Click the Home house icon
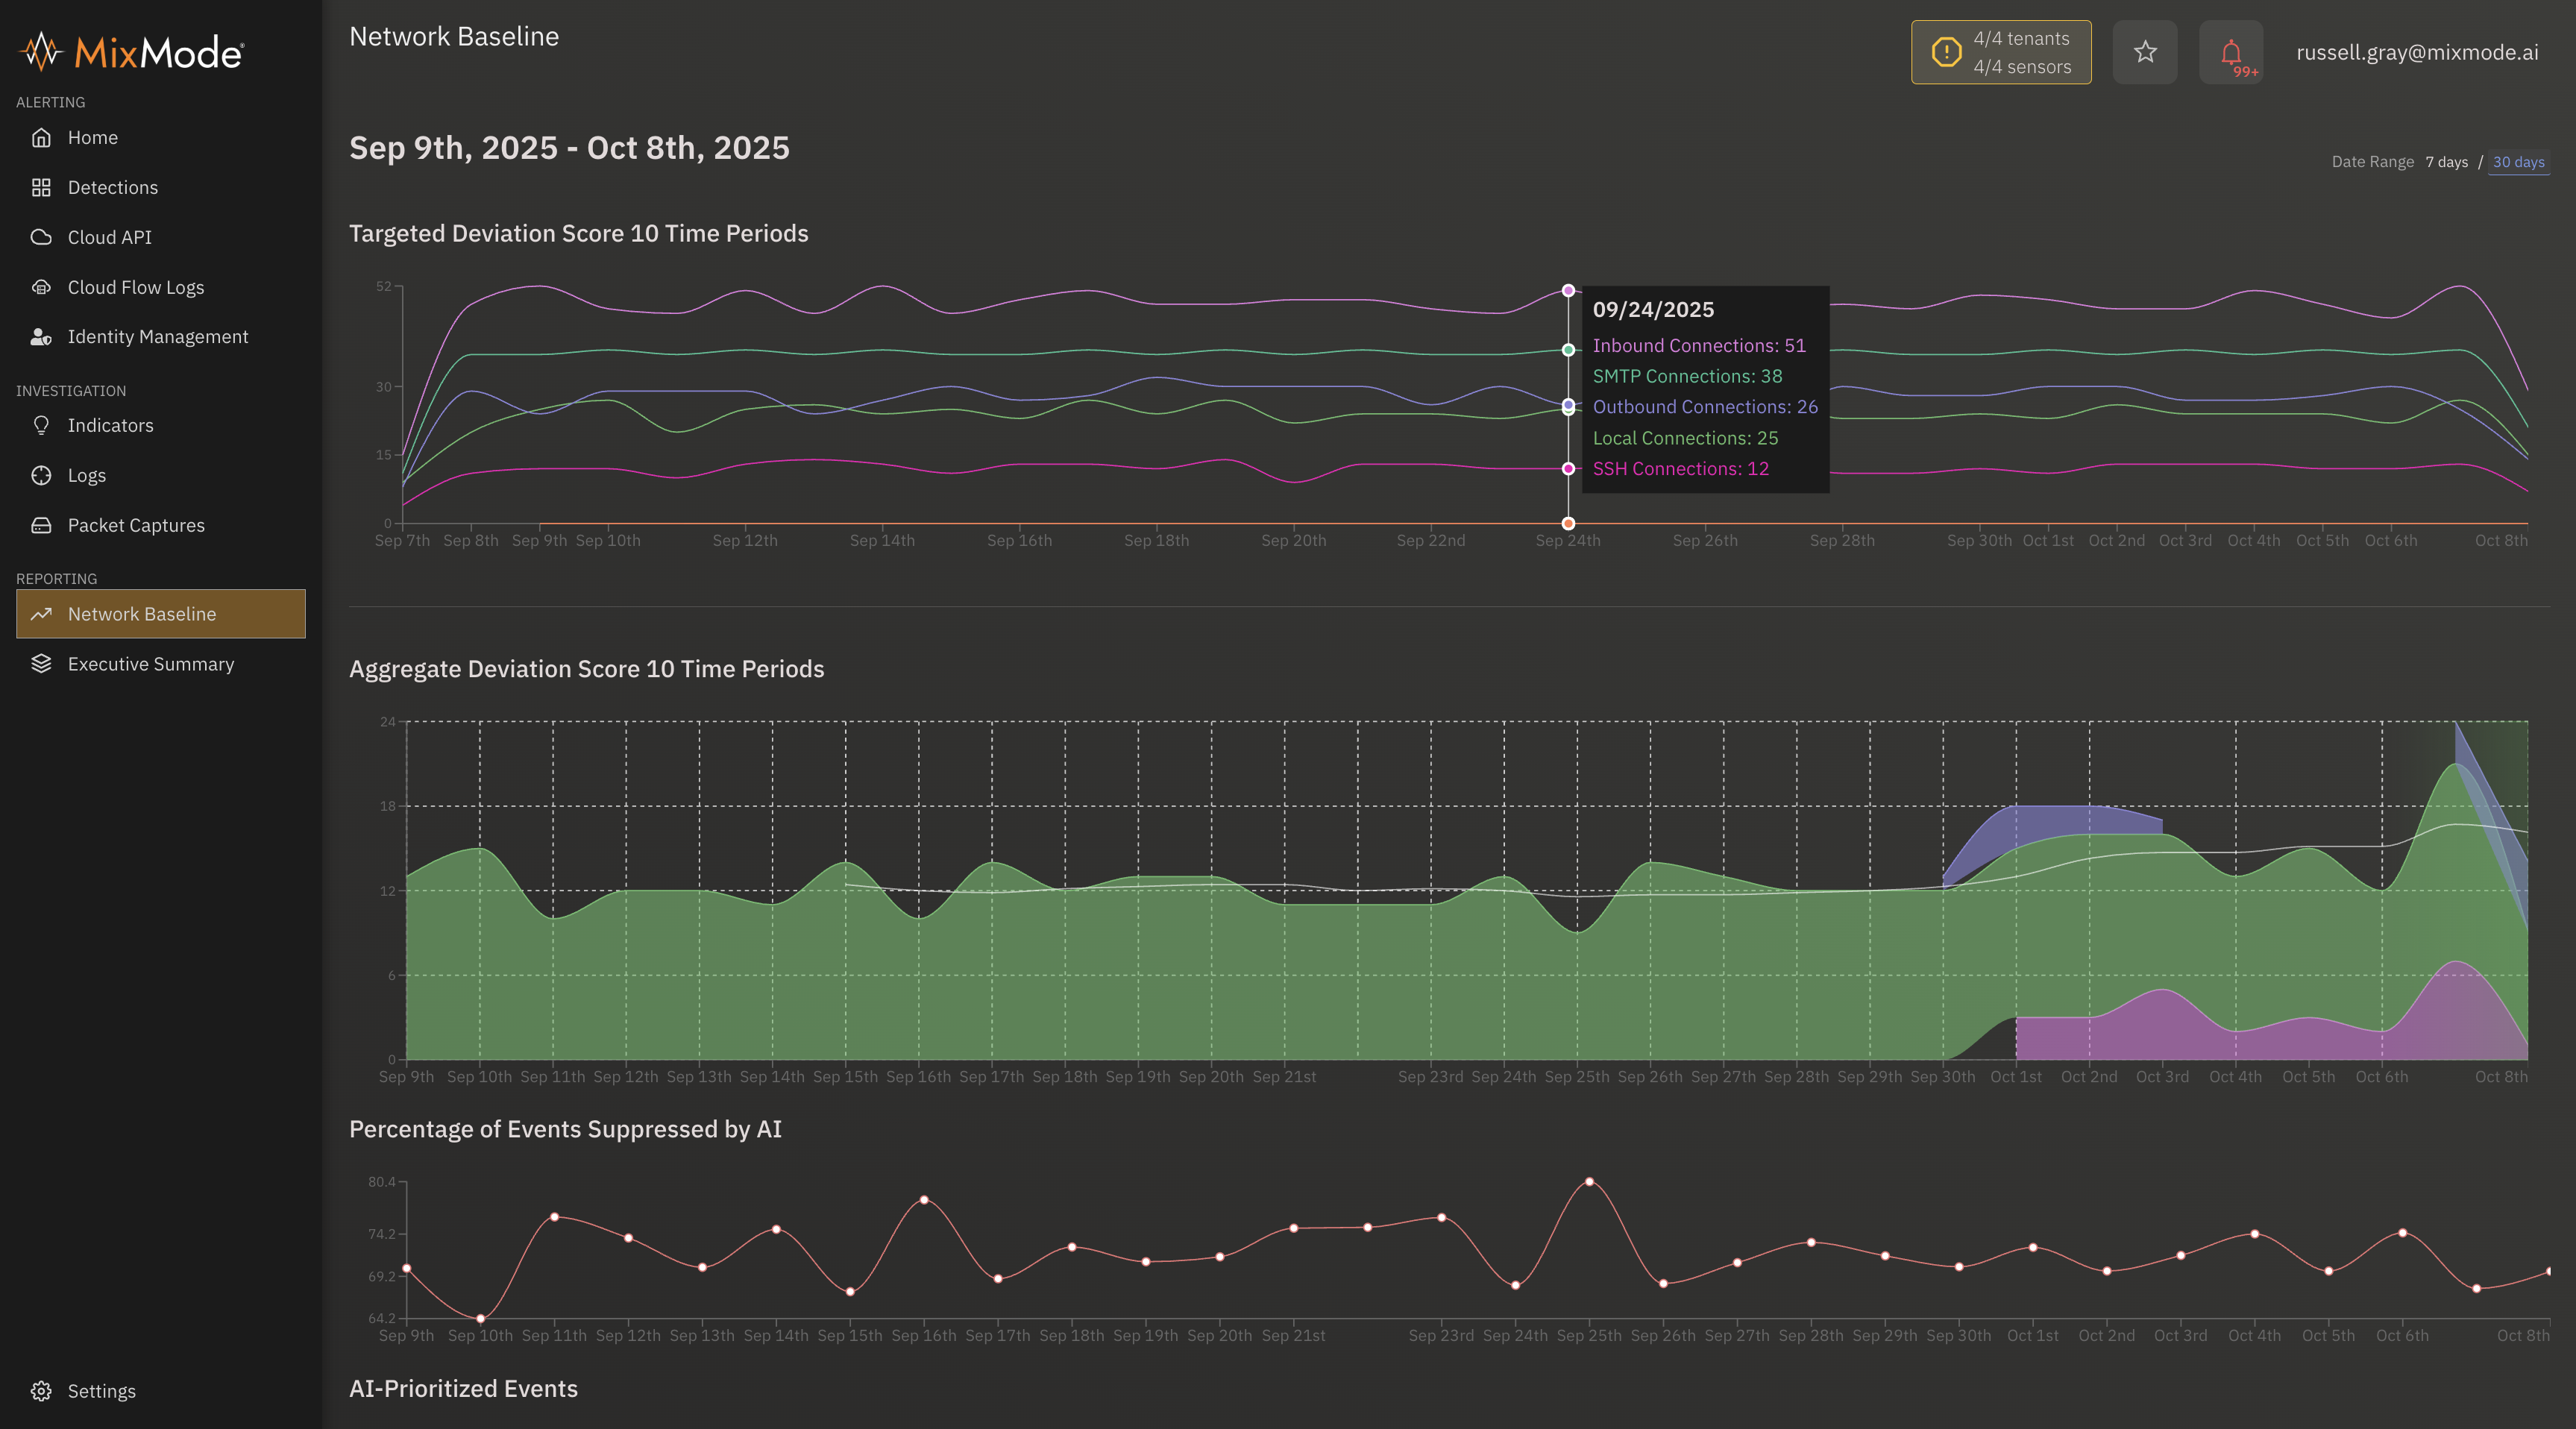This screenshot has width=2576, height=1429. pyautogui.click(x=41, y=137)
